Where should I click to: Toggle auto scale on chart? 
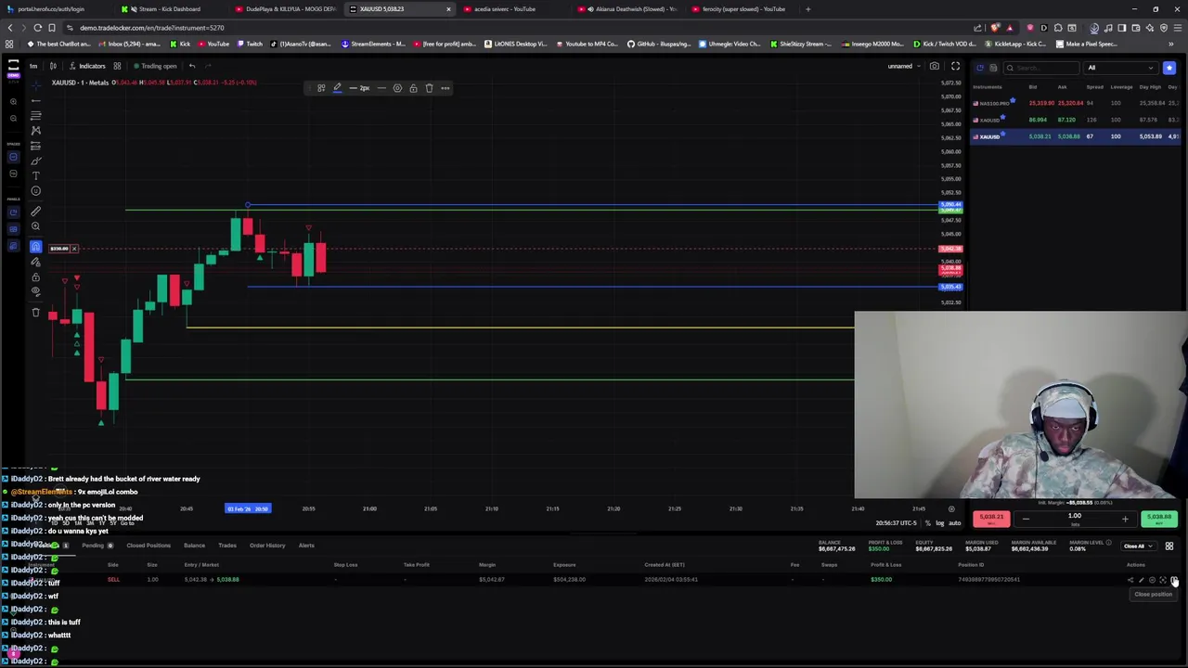954,523
